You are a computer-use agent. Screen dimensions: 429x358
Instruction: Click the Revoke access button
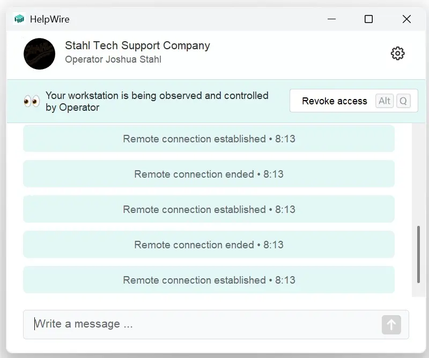click(x=353, y=101)
